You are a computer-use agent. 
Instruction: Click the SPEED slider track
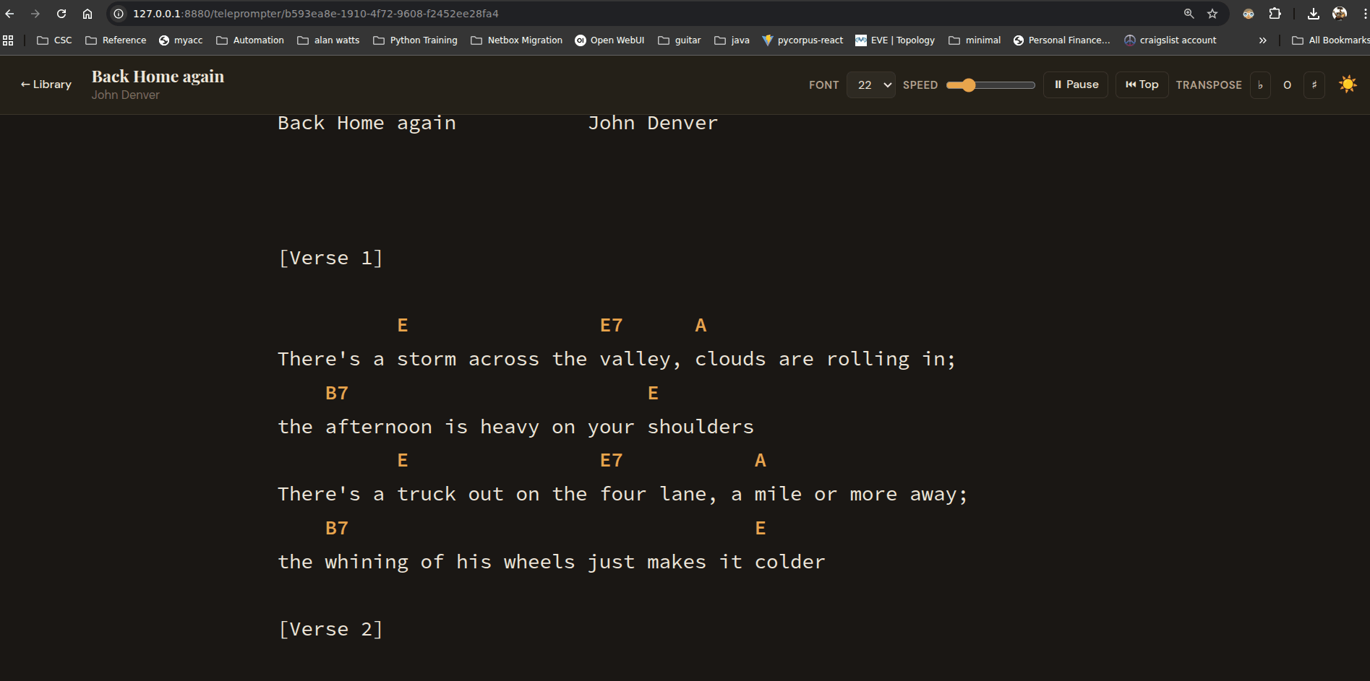click(x=990, y=85)
